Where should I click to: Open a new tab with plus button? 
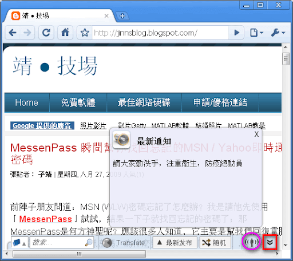(x=122, y=16)
